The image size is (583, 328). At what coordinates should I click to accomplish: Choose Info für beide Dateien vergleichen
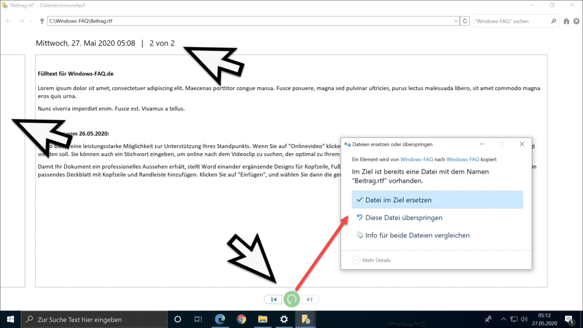437,235
